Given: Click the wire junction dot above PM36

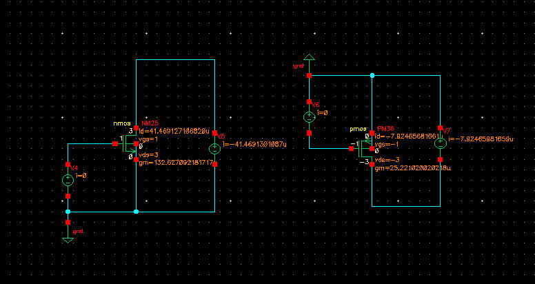Looking at the screenshot, I should pyautogui.click(x=372, y=75).
